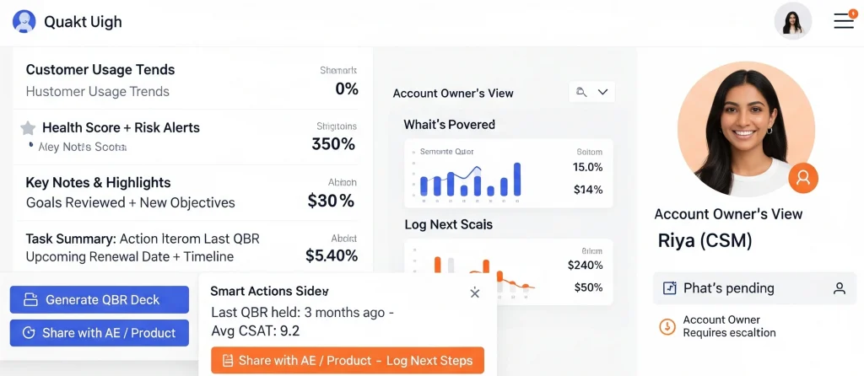
Task: Click the Generate QBR Deck button
Action: pos(100,299)
